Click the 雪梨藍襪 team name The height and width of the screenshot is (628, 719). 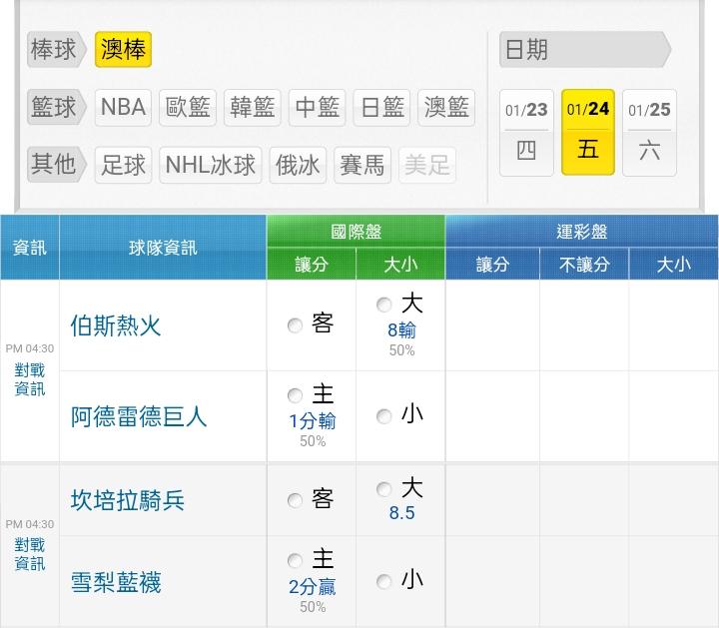tap(116, 582)
